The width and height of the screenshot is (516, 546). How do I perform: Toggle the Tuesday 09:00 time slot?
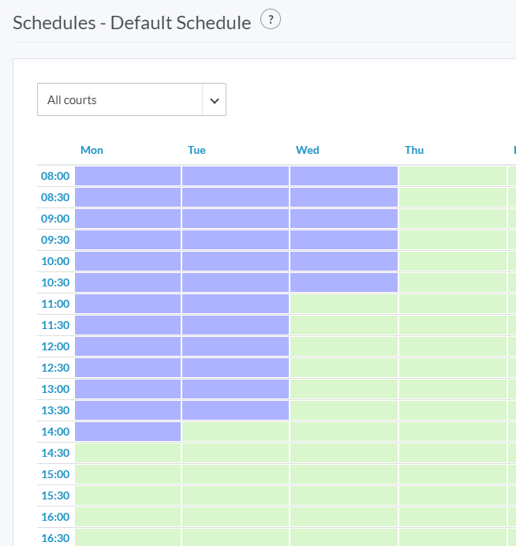[235, 219]
